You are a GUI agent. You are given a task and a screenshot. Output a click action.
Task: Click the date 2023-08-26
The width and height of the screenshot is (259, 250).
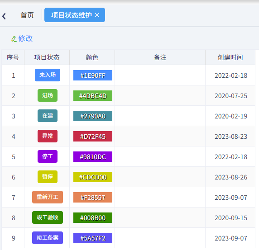[x=231, y=177]
